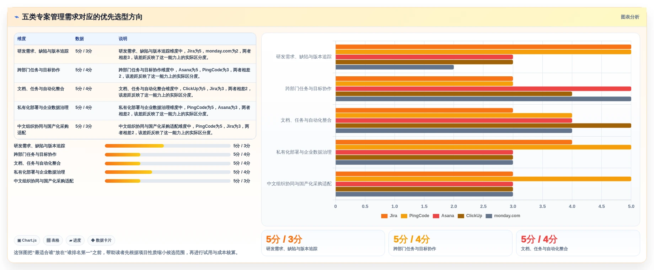The image size is (654, 270).
Task: Click the x-axis tick label 2.5
Action: [483, 206]
